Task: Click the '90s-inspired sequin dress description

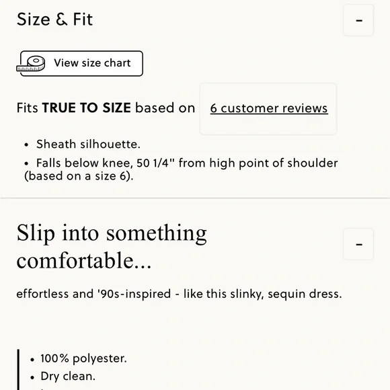Action: (179, 294)
